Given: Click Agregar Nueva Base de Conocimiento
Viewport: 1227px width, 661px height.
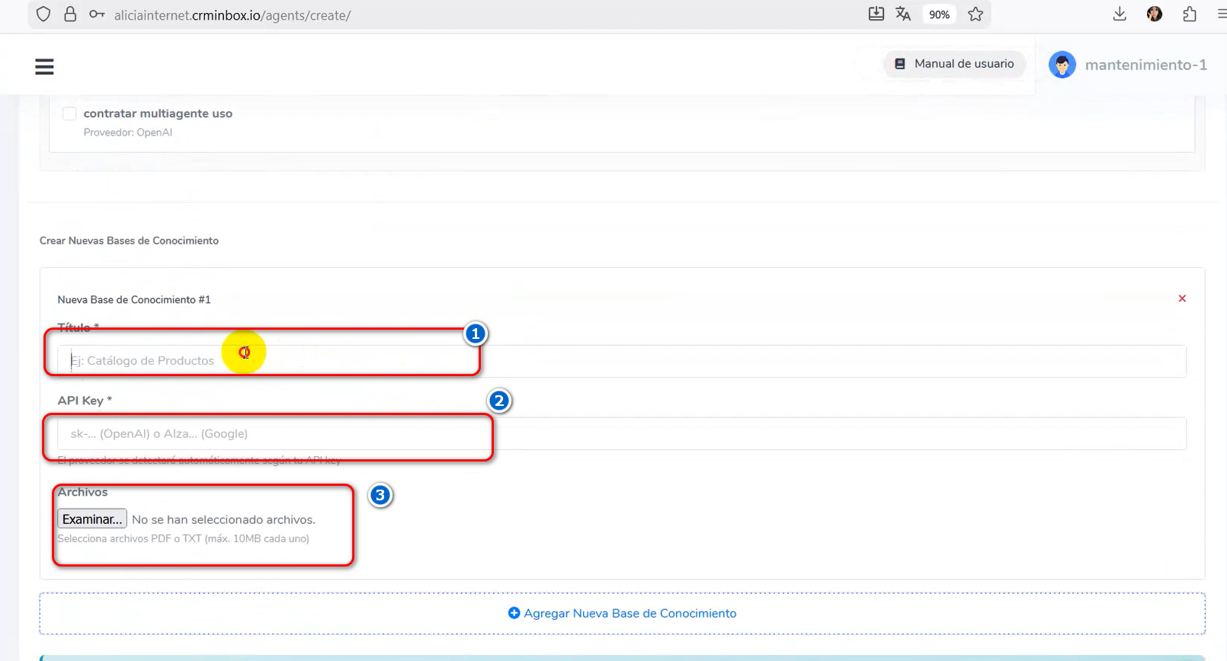Looking at the screenshot, I should pyautogui.click(x=622, y=613).
